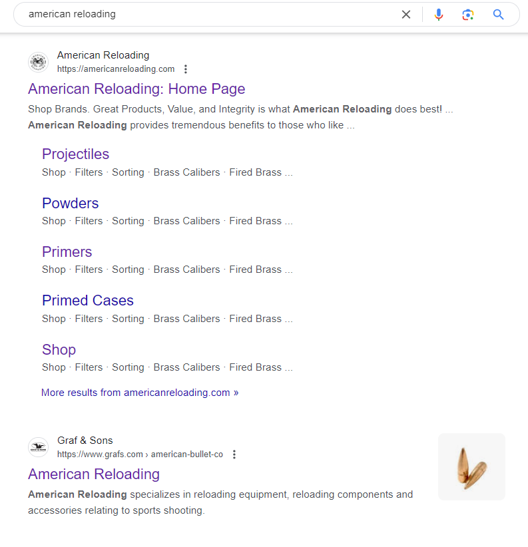This screenshot has width=528, height=547.
Task: Start voice search with microphone icon
Action: (439, 14)
